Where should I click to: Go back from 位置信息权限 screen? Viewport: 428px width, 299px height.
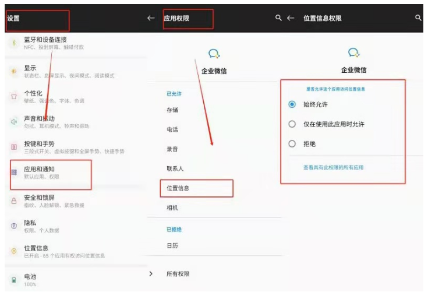[x=291, y=18]
